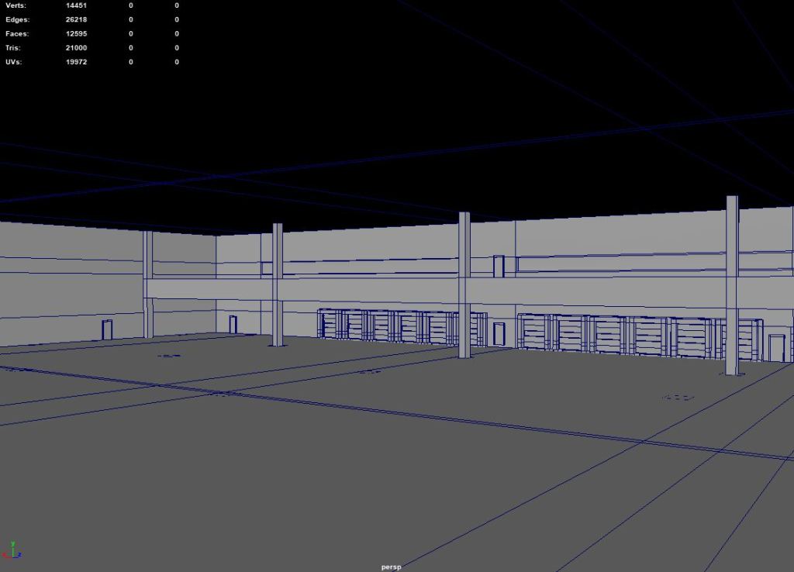
Task: Click the UVs label in the HUD
Action: [x=13, y=61]
